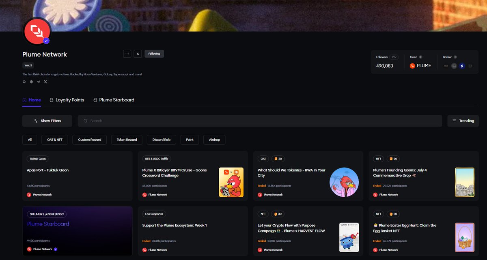Click the Web3 tag

pyautogui.click(x=28, y=65)
